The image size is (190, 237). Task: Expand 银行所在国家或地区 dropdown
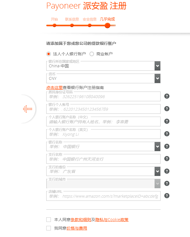(x=157, y=66)
